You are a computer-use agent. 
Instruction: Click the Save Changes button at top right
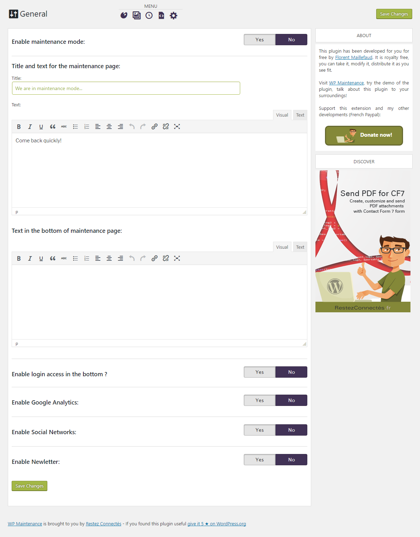(394, 14)
